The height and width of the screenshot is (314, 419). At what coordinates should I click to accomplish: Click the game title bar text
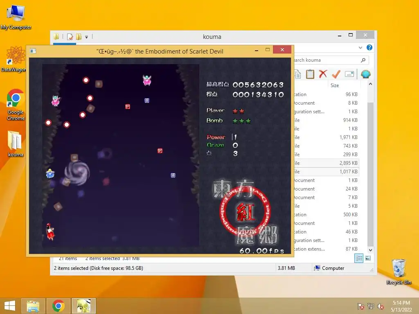[160, 51]
